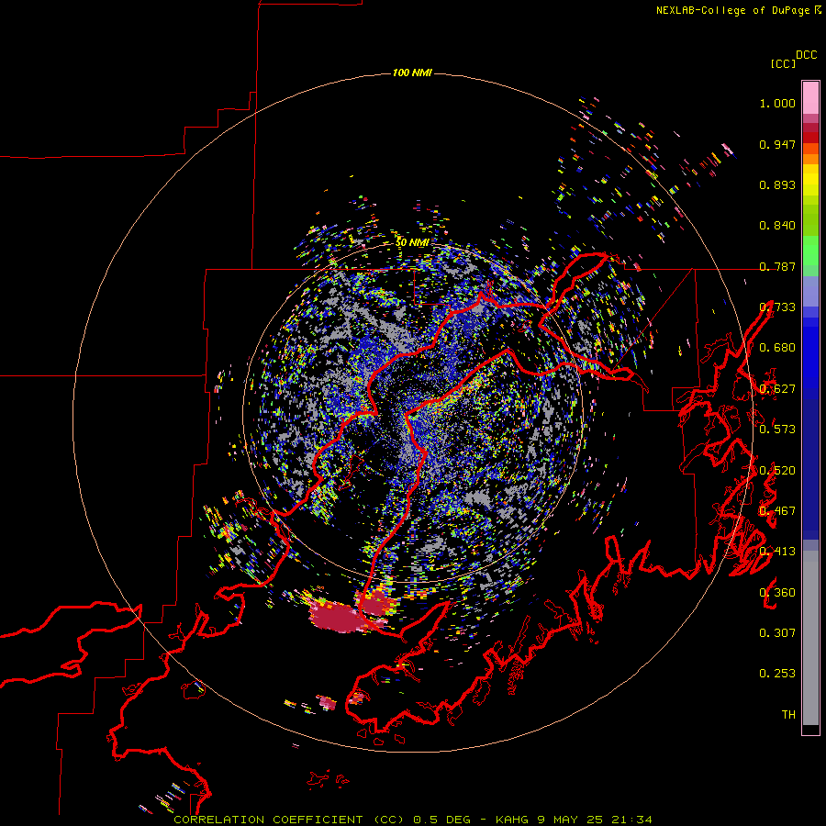Click the 50 NMI range ring label

click(412, 243)
